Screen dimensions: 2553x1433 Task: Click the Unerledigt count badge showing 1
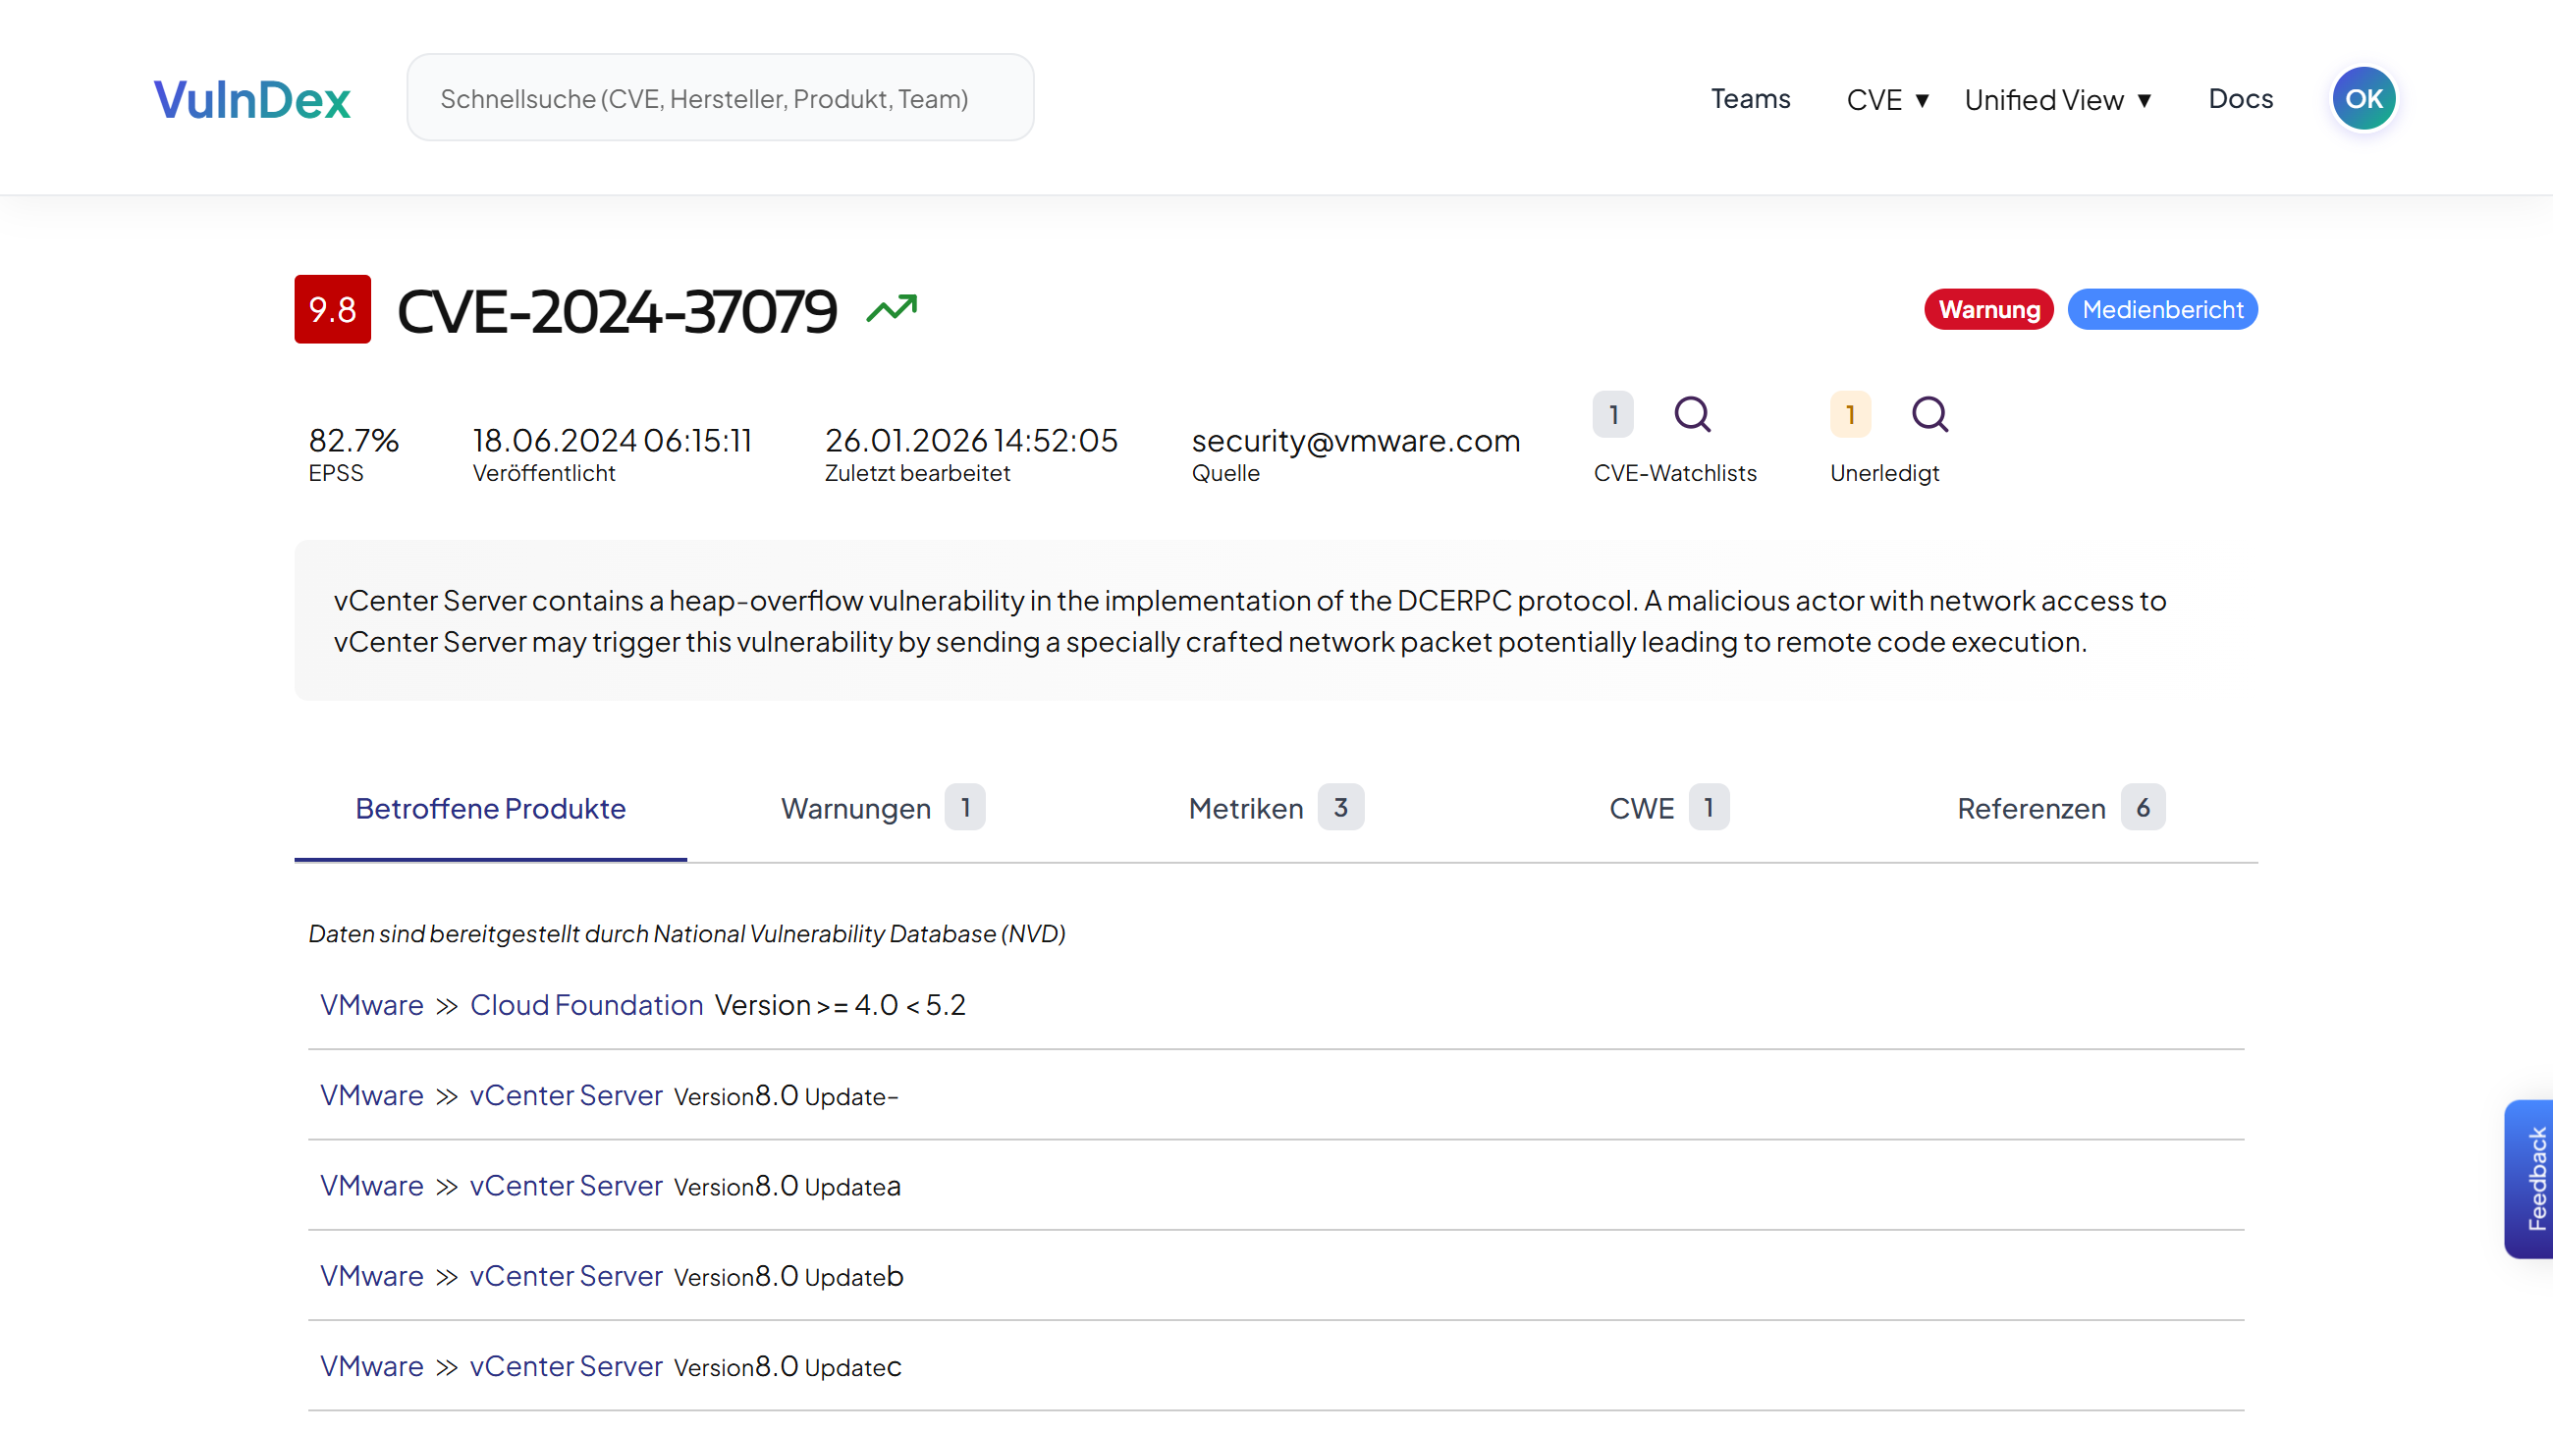1849,414
